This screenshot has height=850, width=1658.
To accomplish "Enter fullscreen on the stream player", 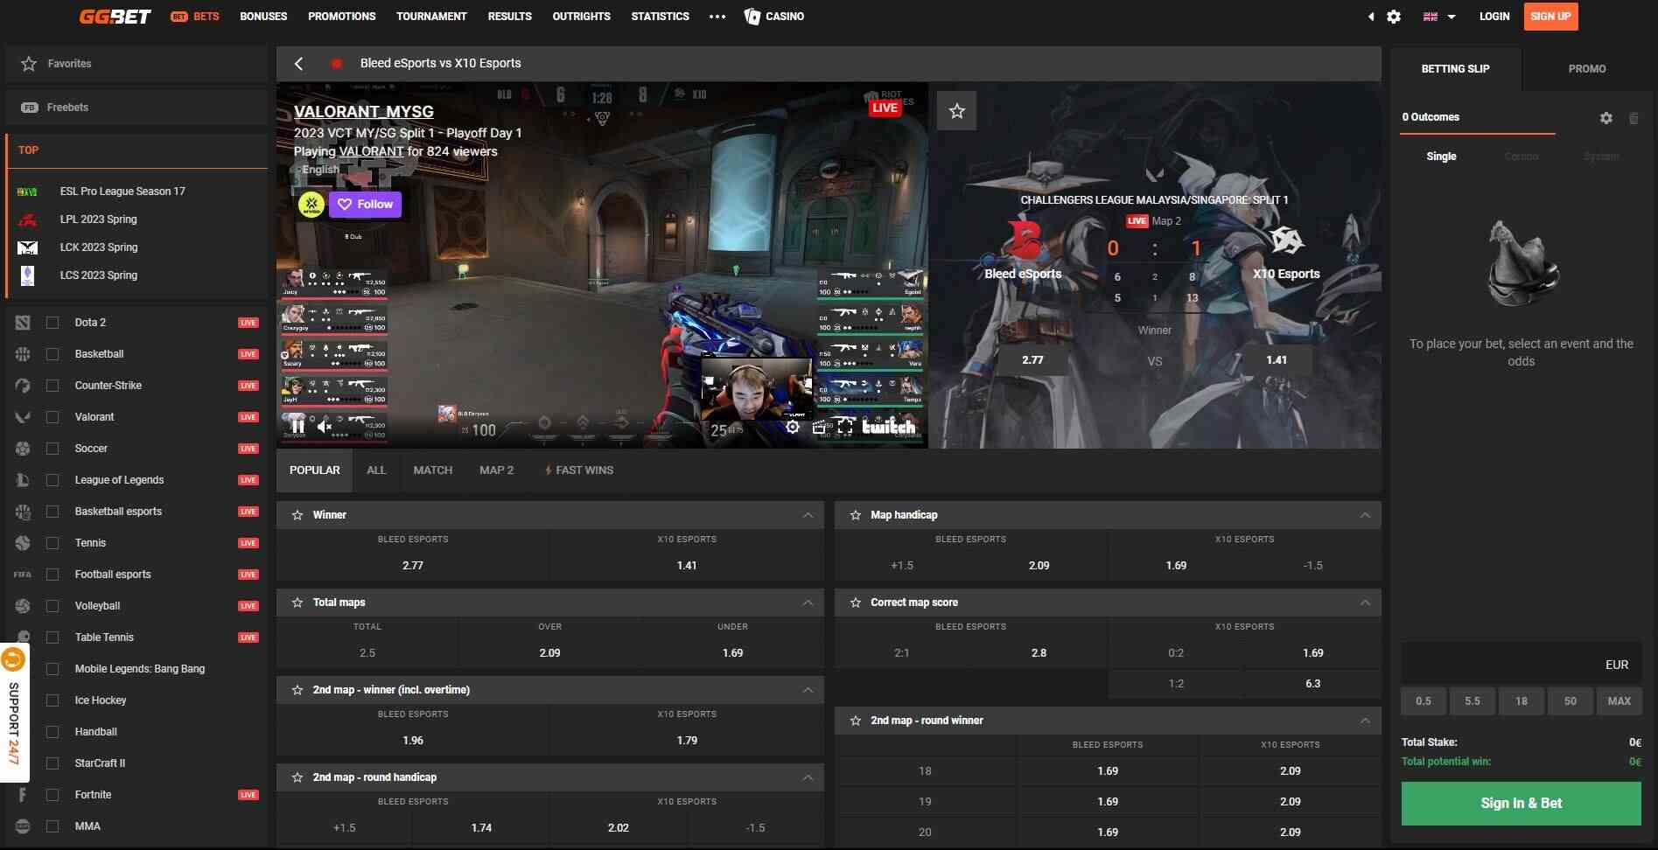I will (845, 427).
